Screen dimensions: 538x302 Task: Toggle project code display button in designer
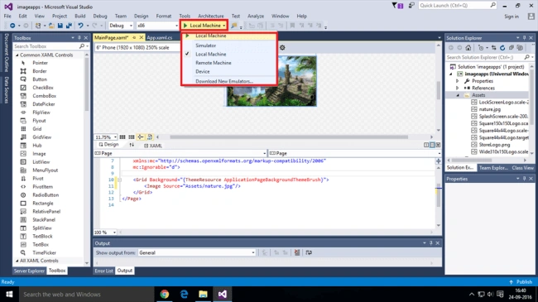coord(150,137)
